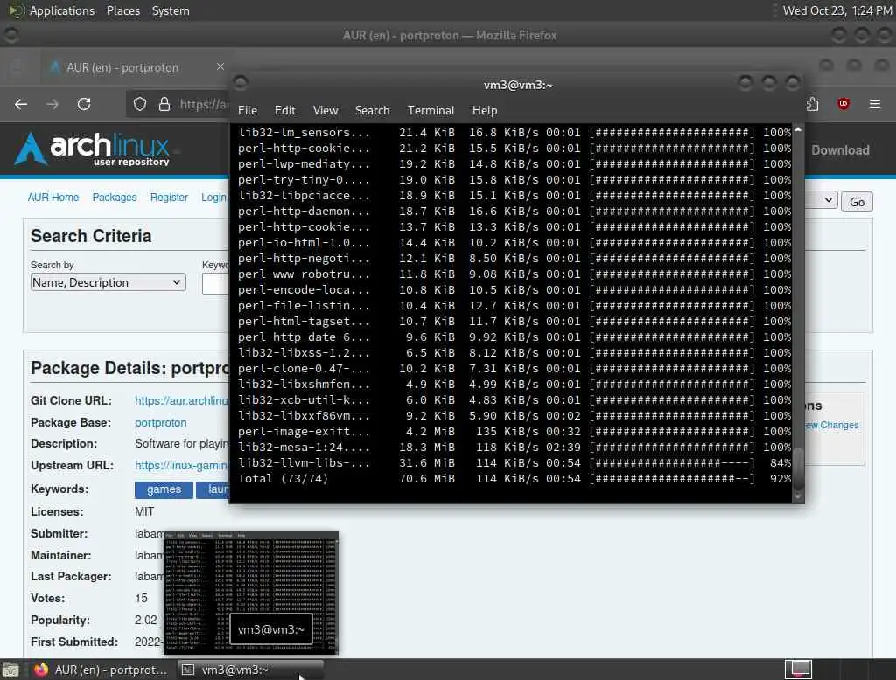The image size is (896, 680).
Task: Click the Keywords search input field
Action: tap(215, 284)
